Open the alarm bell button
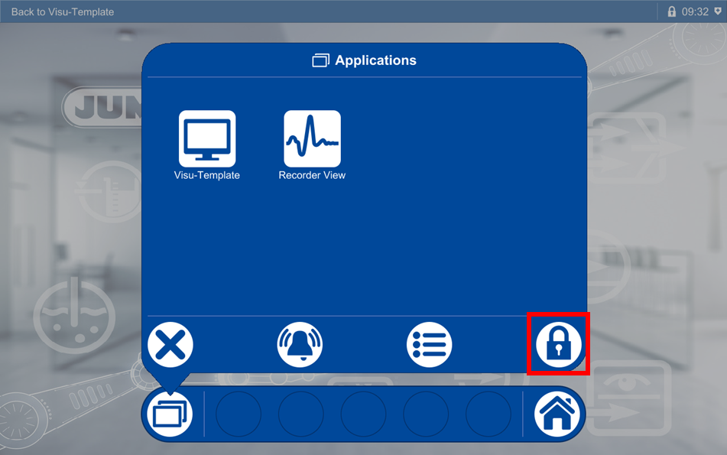This screenshot has width=727, height=455. point(300,345)
